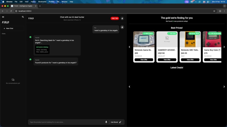Open the Apple menu
This screenshot has width=227, height=127.
click(3, 2)
